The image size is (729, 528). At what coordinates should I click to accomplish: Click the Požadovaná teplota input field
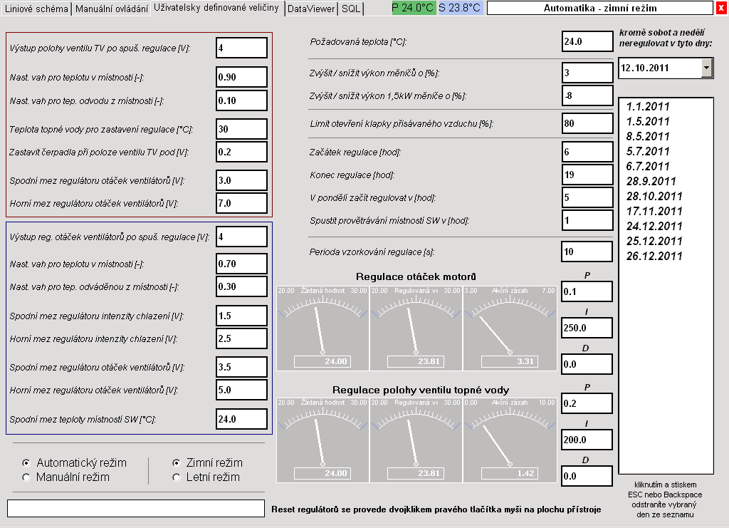tap(587, 41)
